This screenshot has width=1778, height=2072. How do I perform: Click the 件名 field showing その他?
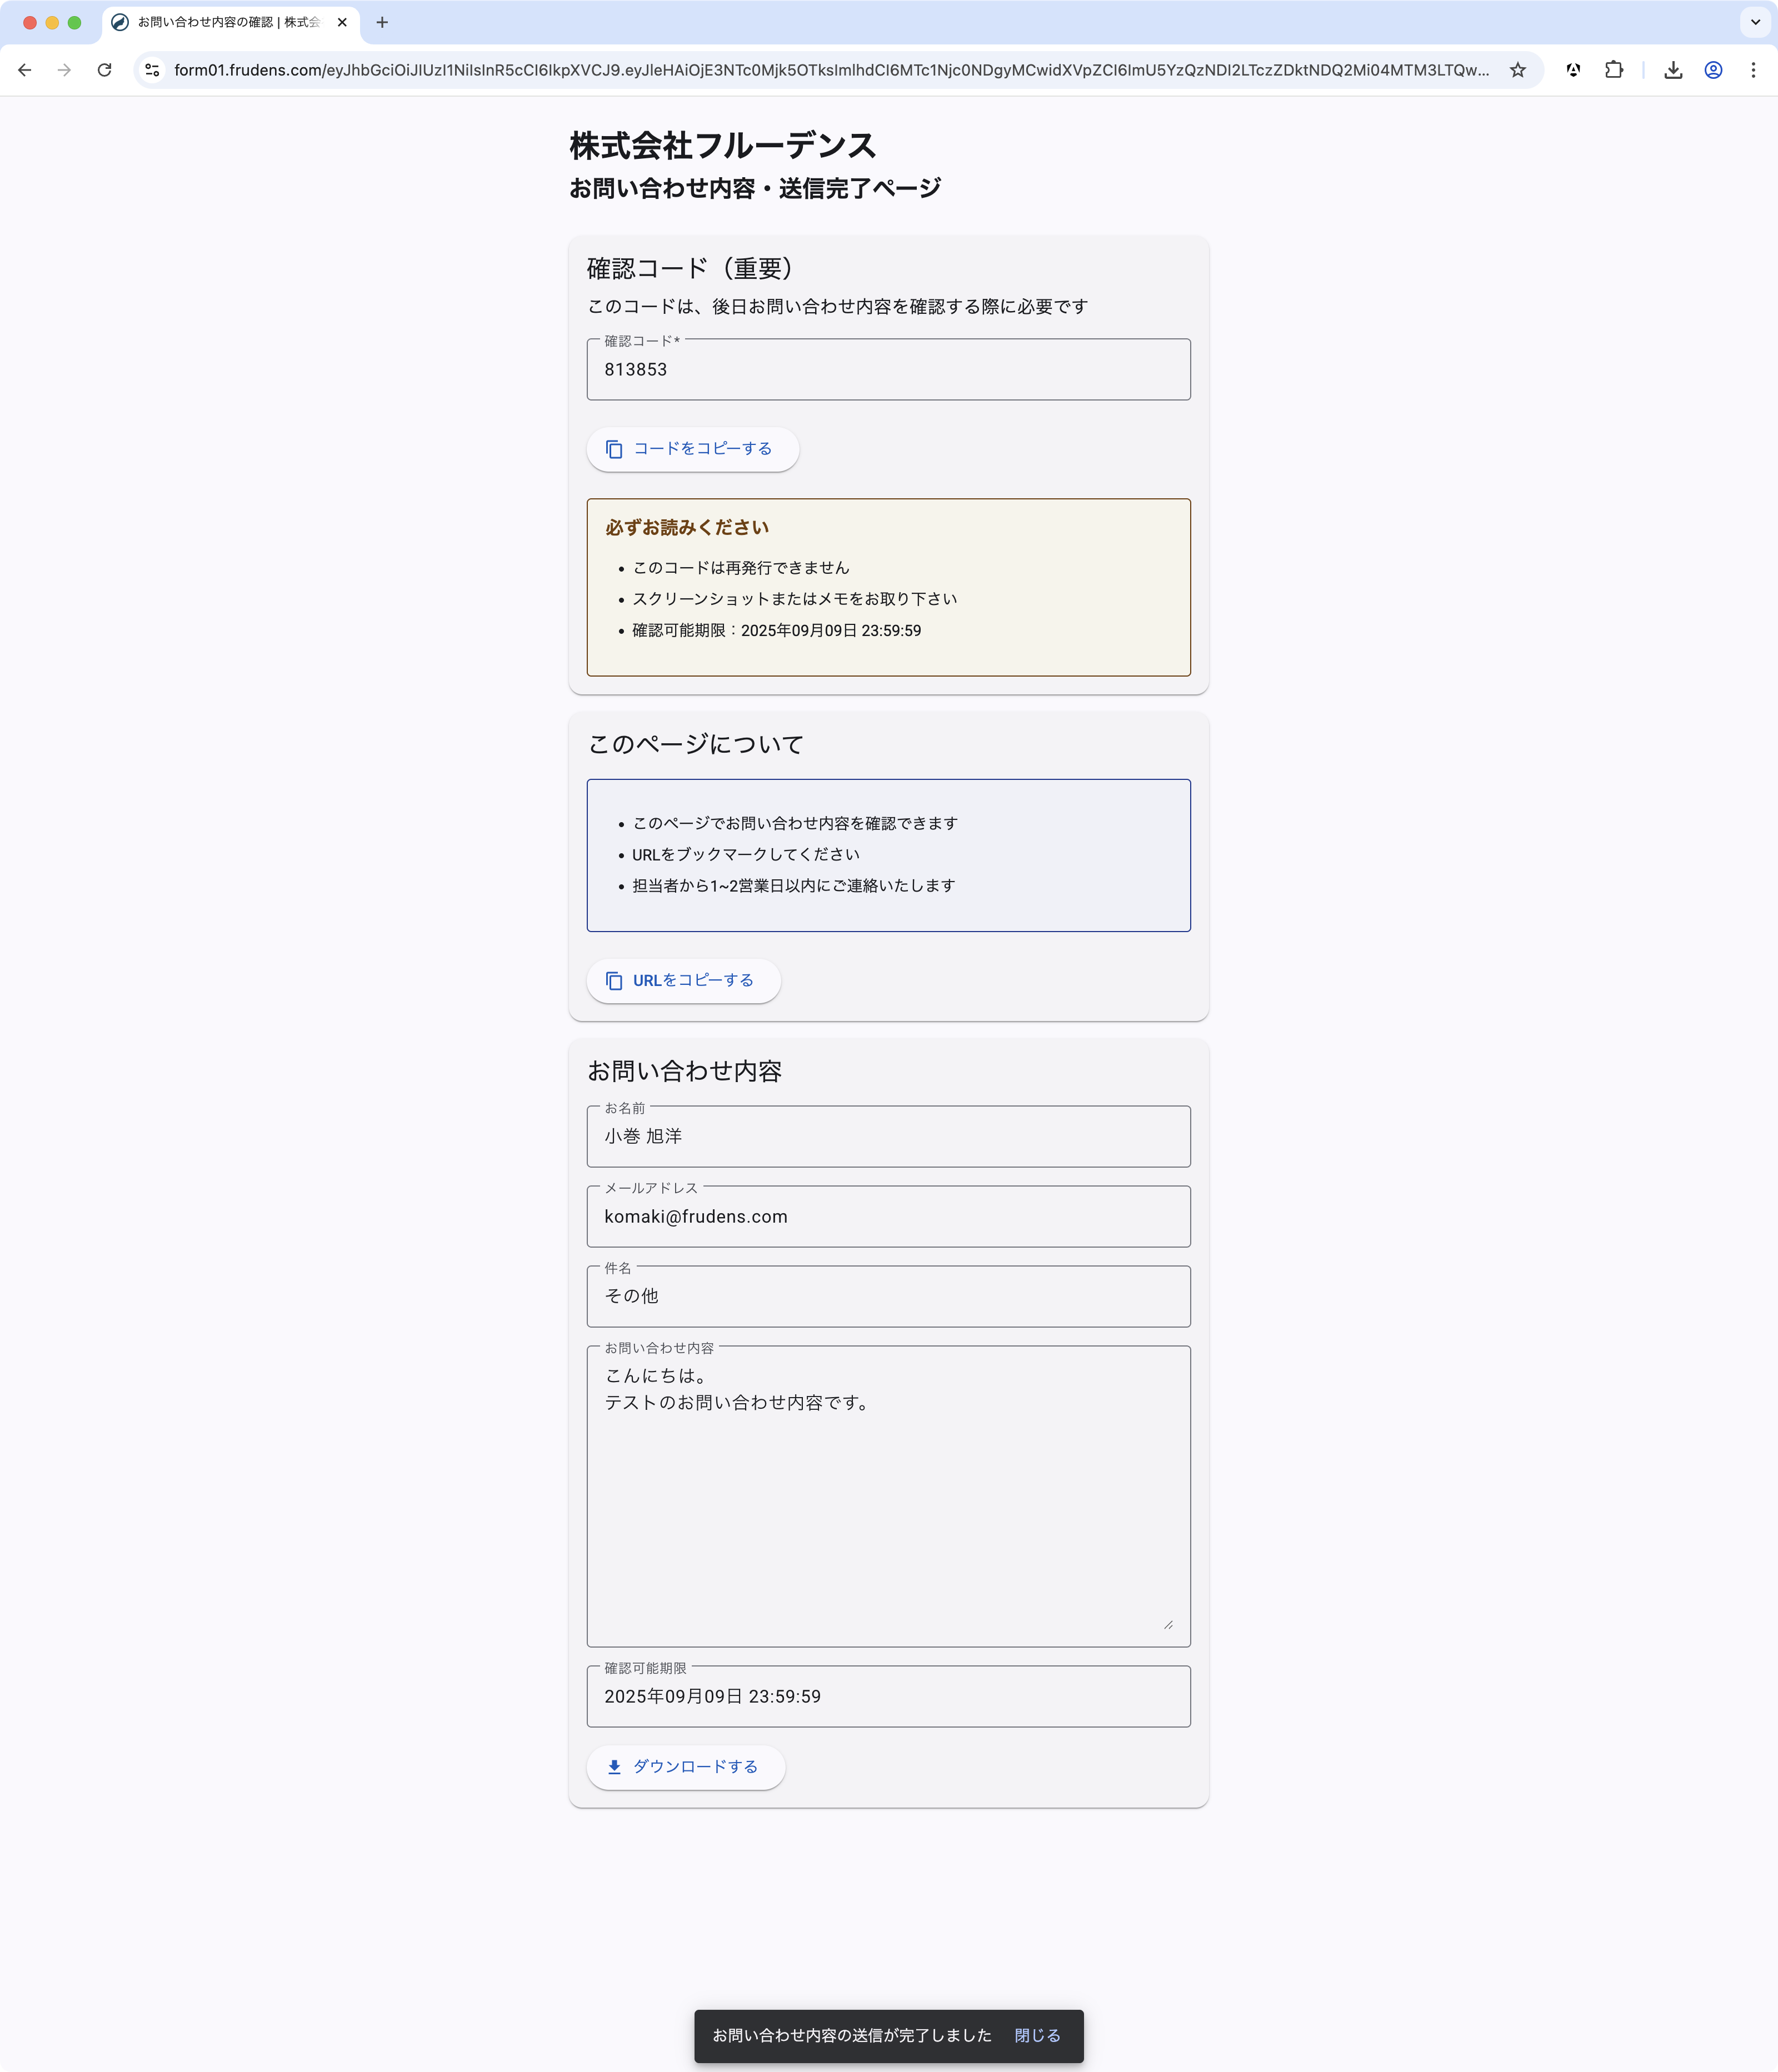point(888,1296)
